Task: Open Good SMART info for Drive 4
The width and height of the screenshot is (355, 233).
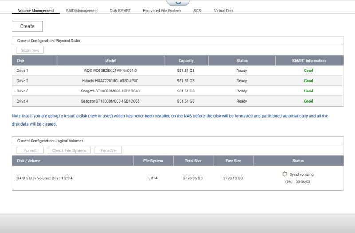Action: point(308,101)
